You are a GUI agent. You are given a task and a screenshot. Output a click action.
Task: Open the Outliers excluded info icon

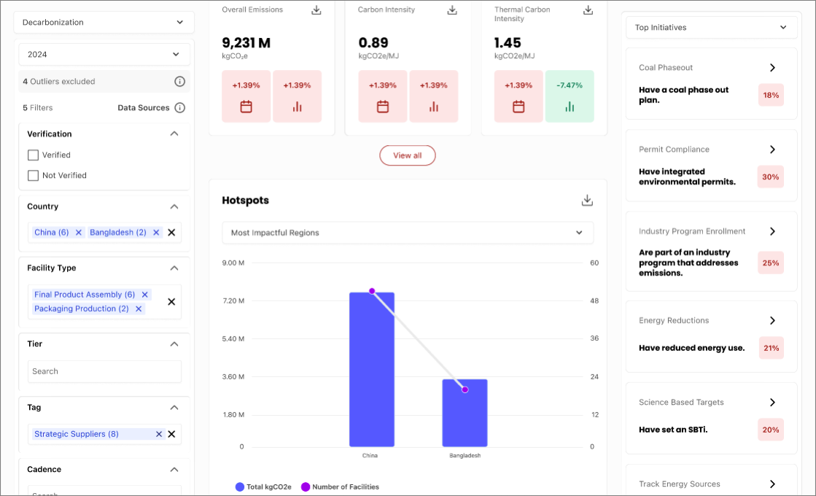click(x=179, y=81)
